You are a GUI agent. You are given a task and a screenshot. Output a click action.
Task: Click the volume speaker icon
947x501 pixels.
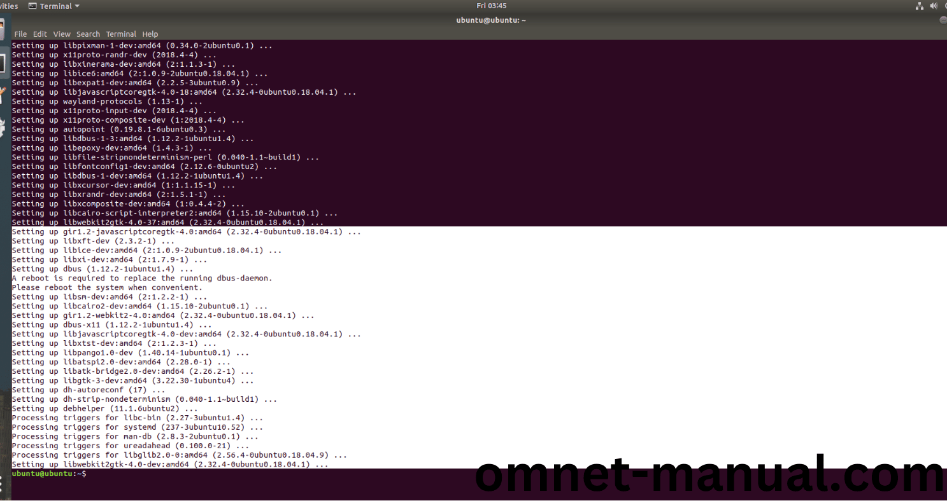[x=934, y=6]
